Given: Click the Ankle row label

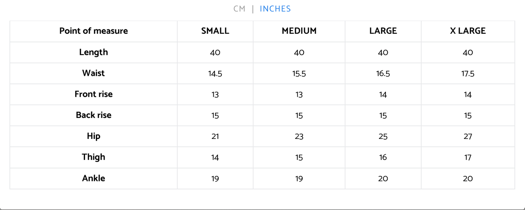Looking at the screenshot, I should click(x=94, y=178).
